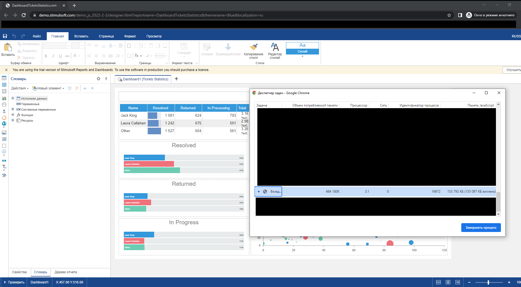Open a new browser tab
Viewport: 521px width, 287px height.
[74, 6]
